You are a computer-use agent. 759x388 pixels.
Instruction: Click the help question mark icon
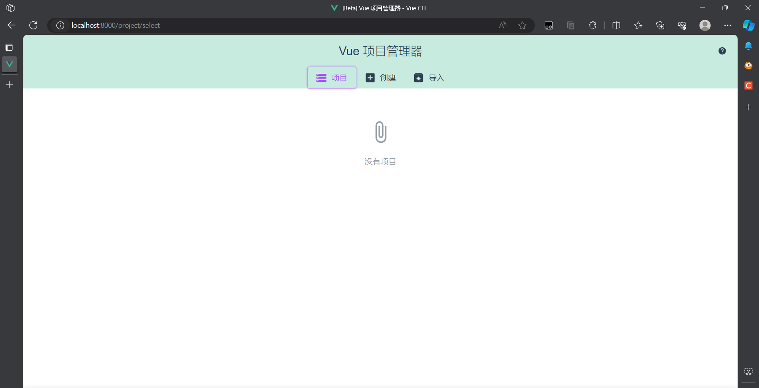click(722, 51)
